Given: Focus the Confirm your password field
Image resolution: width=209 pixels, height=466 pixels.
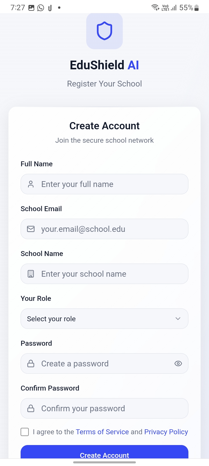Looking at the screenshot, I should (x=110, y=408).
